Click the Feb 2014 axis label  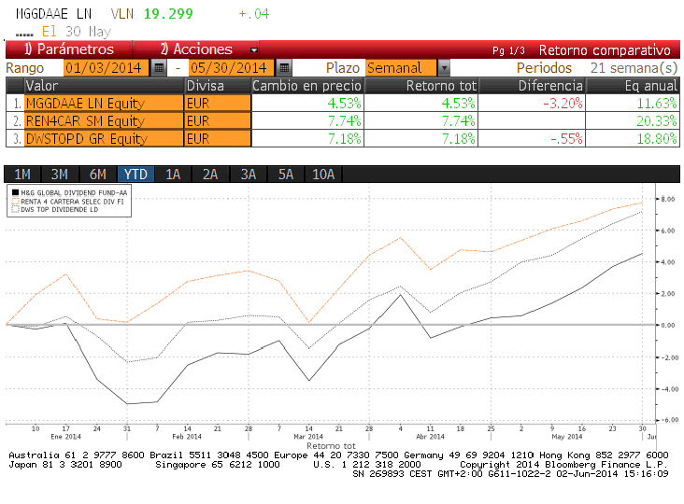[187, 437]
